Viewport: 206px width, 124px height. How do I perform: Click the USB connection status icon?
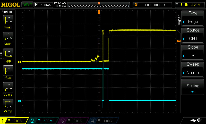[193, 120]
